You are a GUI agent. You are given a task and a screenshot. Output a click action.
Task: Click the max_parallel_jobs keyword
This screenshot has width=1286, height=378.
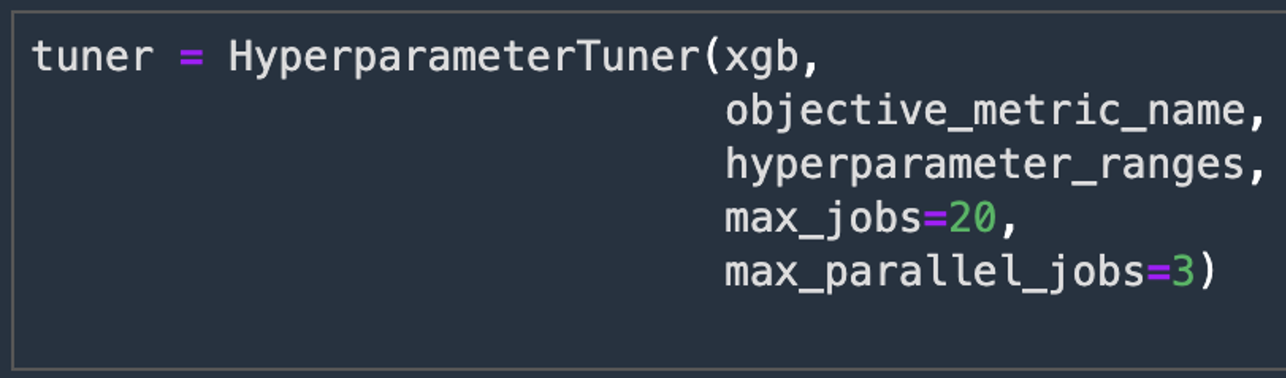(935, 272)
